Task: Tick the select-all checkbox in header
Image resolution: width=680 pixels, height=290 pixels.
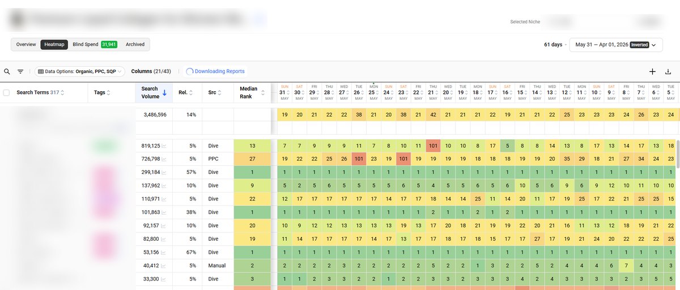Action: (6, 93)
